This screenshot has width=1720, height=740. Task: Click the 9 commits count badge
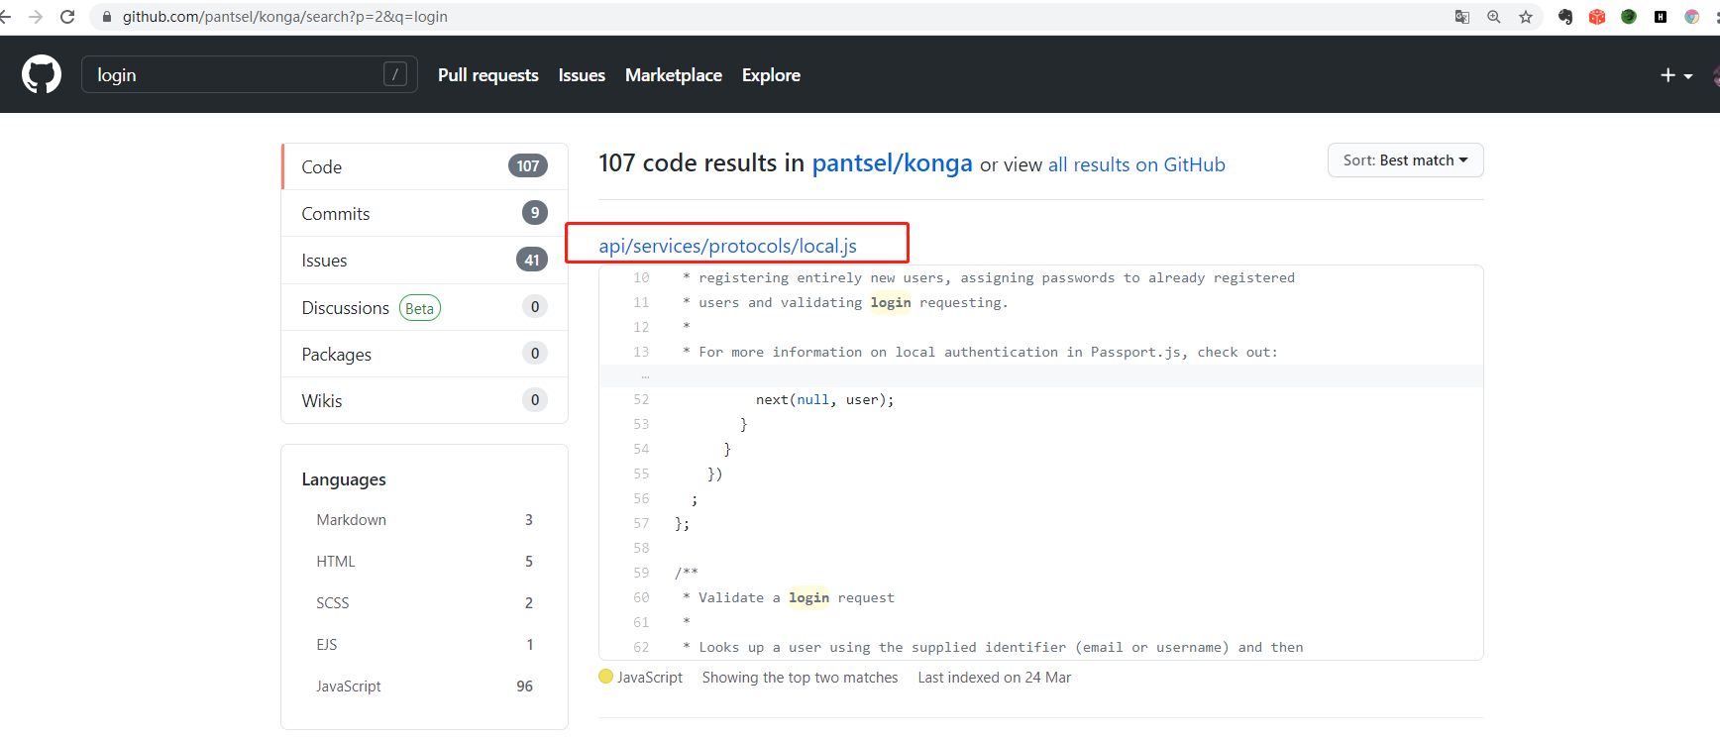[535, 213]
